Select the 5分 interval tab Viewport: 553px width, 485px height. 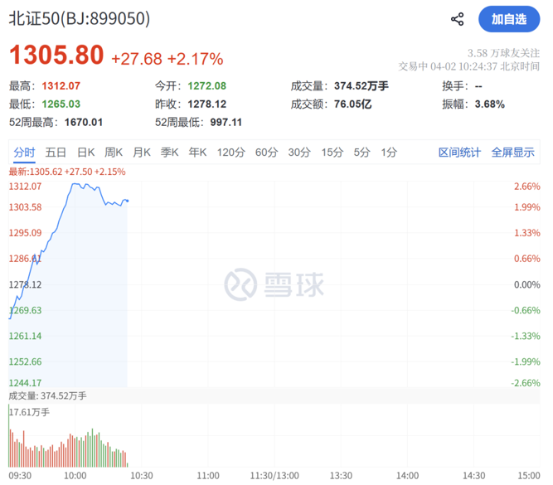click(x=361, y=153)
